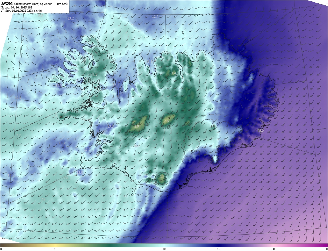
Task: Click the 15 tick on the colour scale
Action: pos(219,249)
